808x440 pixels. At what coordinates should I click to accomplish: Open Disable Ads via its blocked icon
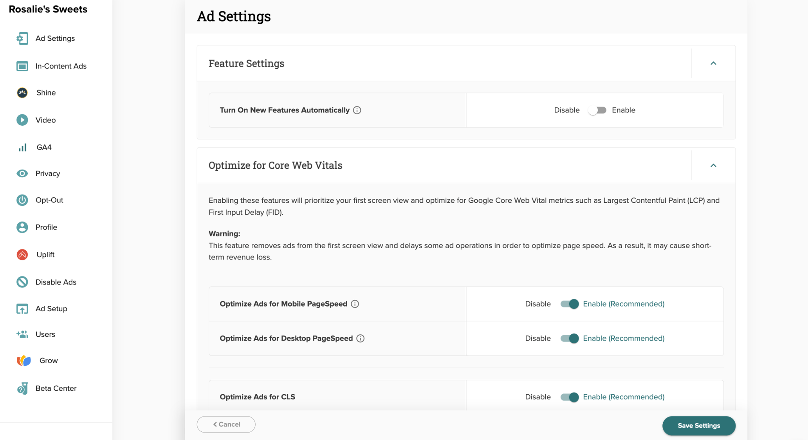[22, 282]
